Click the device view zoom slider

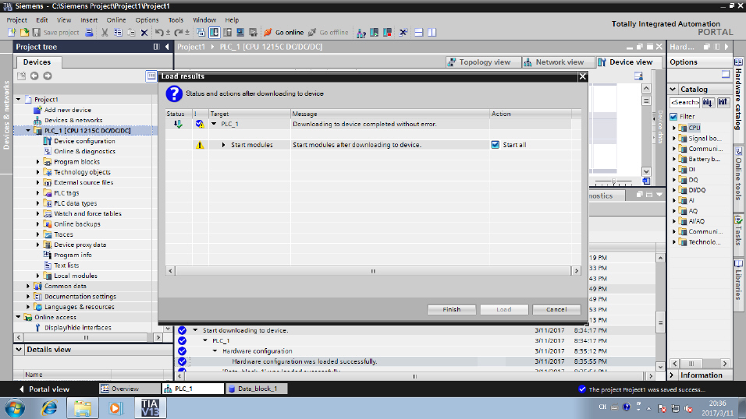click(x=613, y=181)
